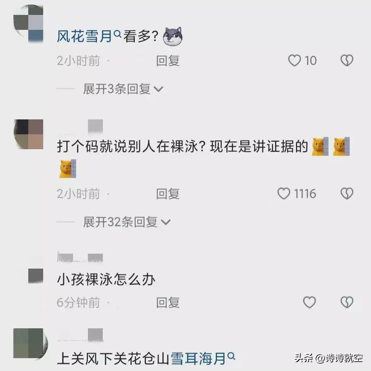Open avatar of 上关风下关花 commenter
This screenshot has height=371, width=371.
click(x=30, y=343)
